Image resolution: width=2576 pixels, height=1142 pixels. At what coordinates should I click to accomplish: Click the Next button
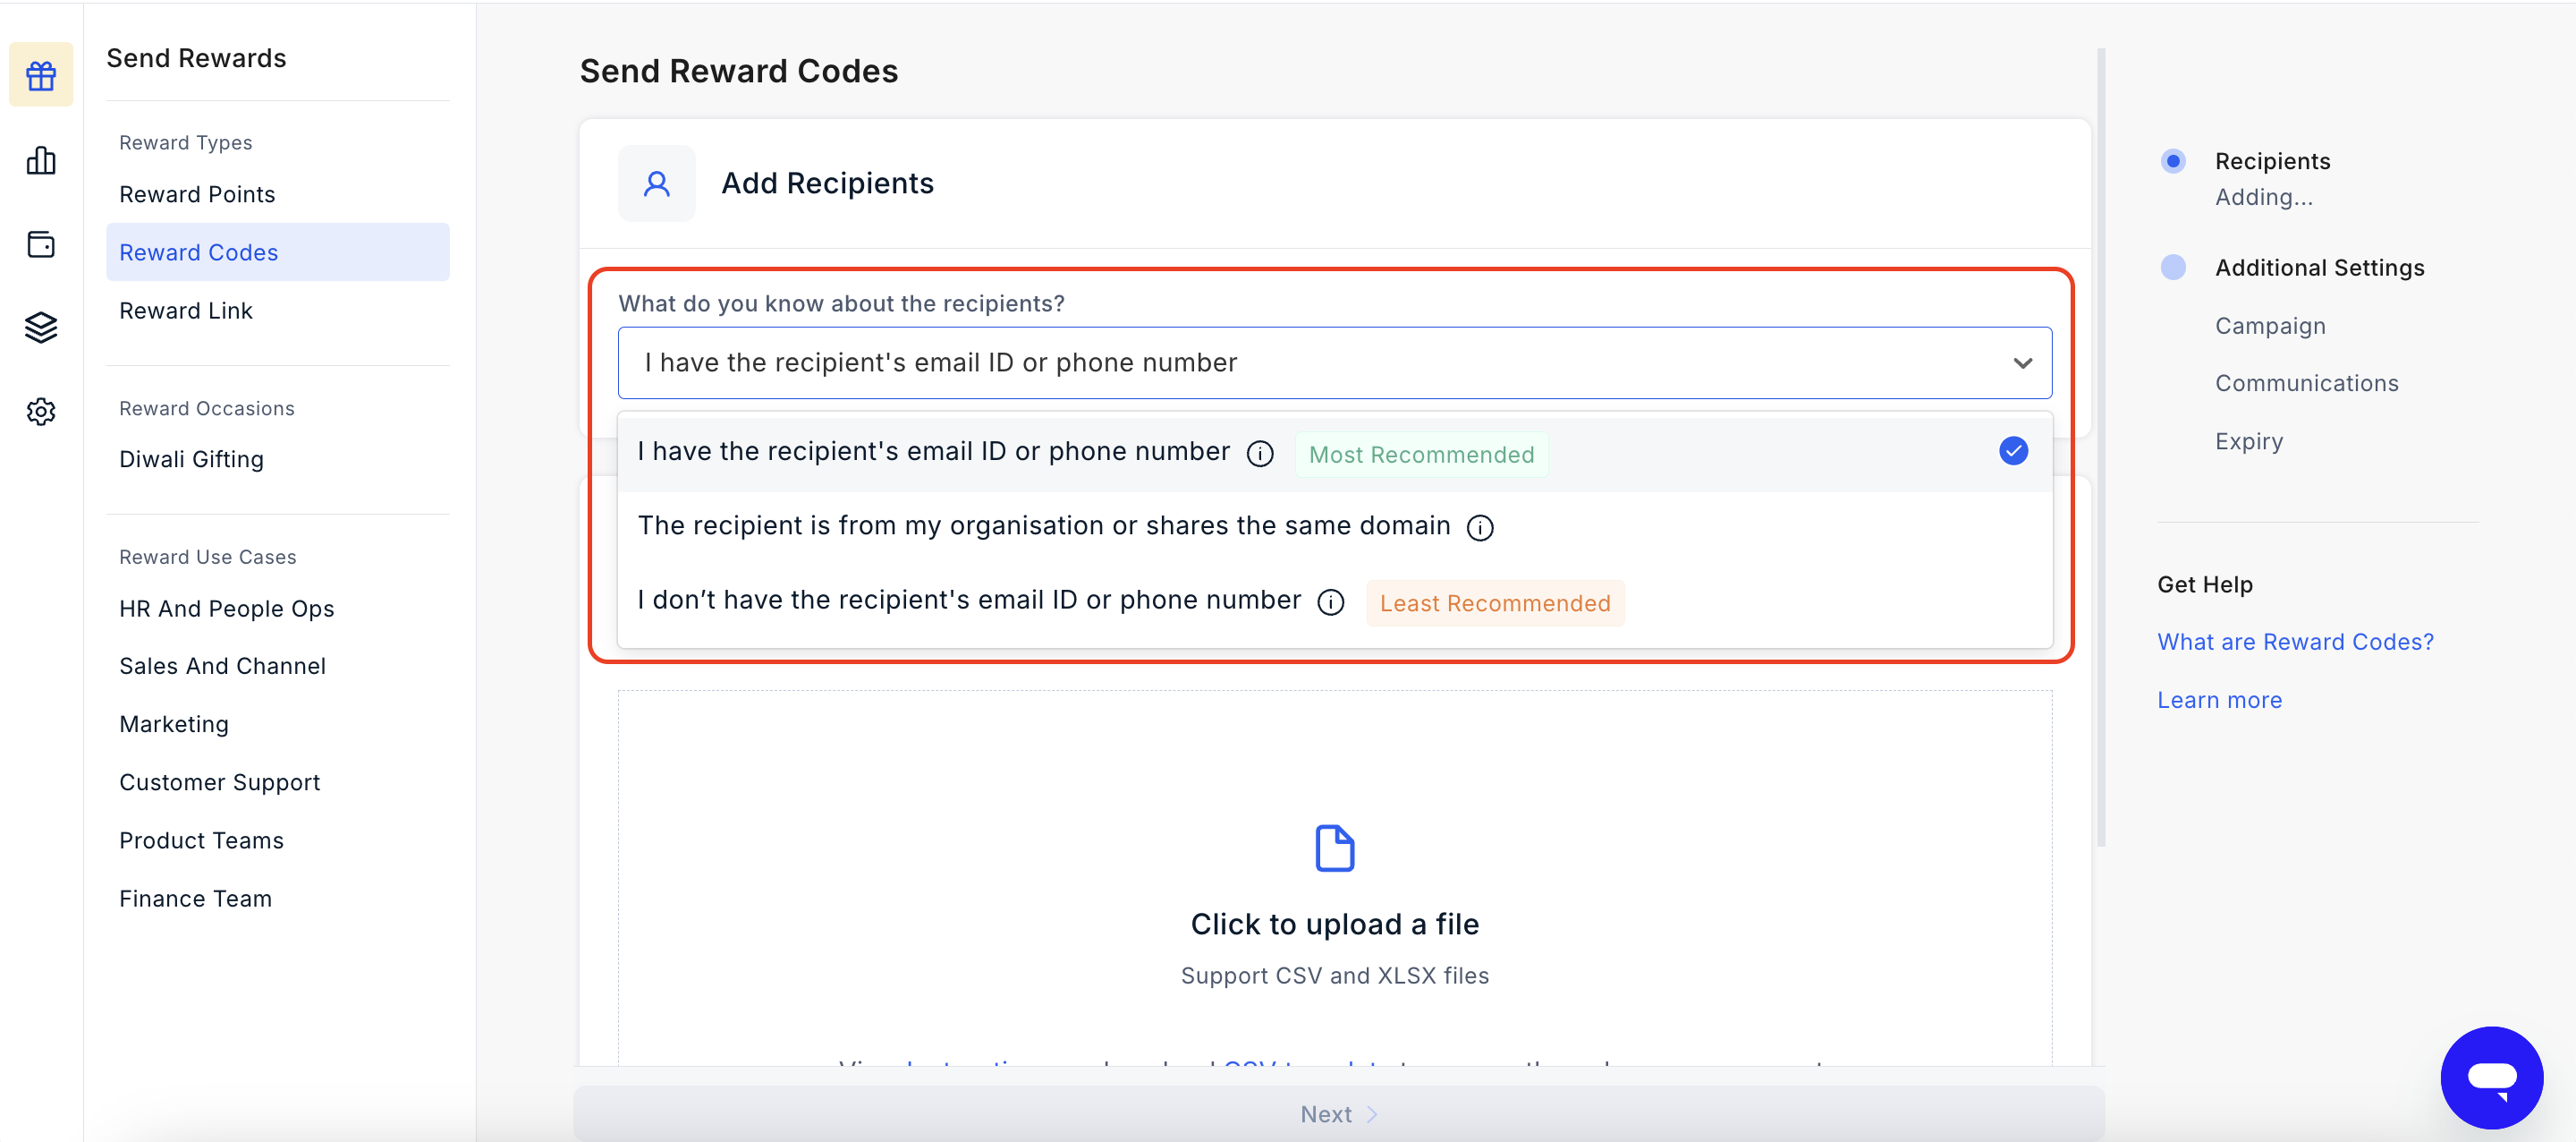click(x=1338, y=1114)
